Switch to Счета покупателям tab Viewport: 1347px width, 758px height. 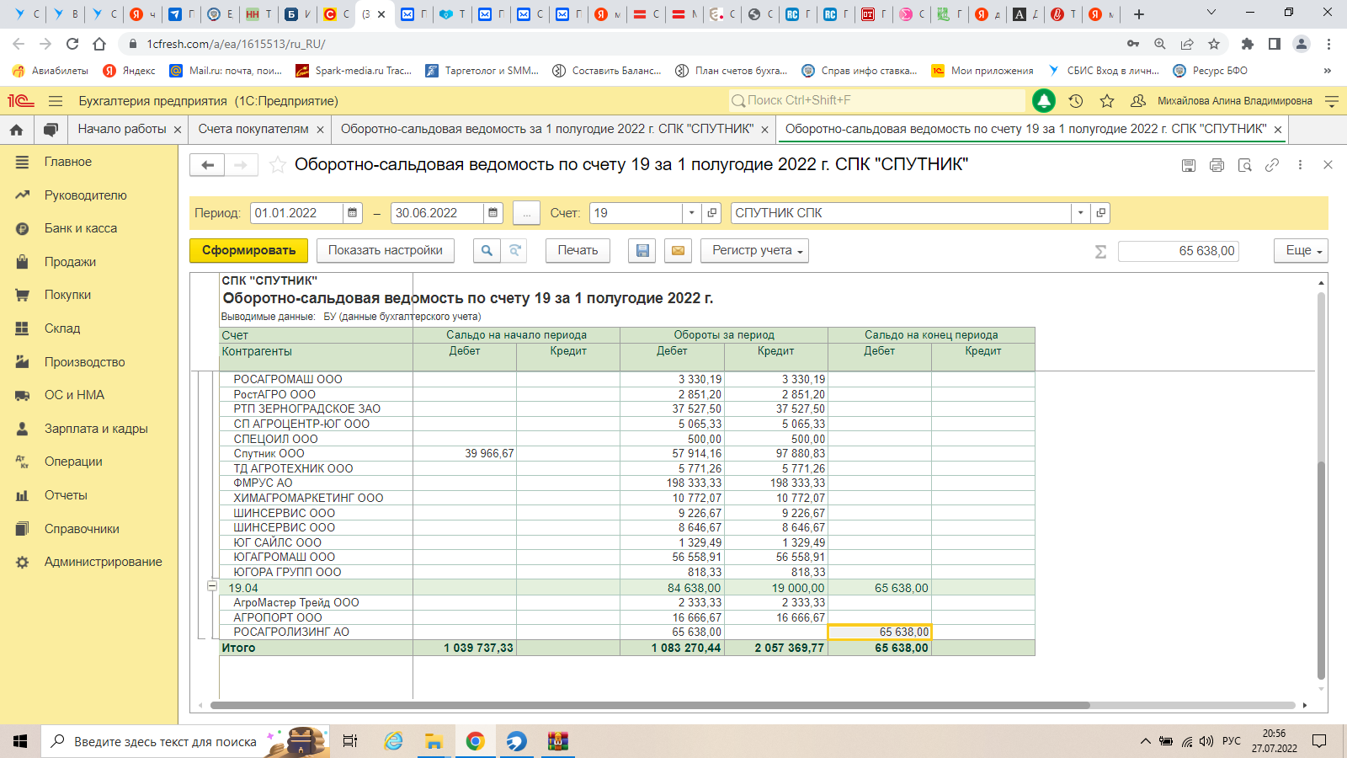tap(253, 129)
